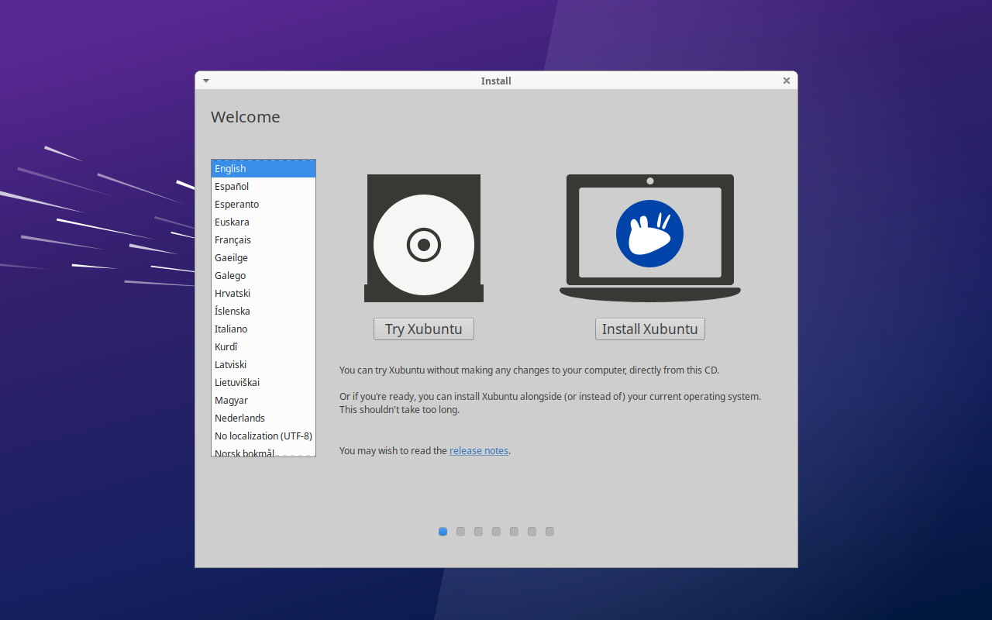Select Hrvatski in the language list
This screenshot has width=992, height=620.
tap(263, 294)
